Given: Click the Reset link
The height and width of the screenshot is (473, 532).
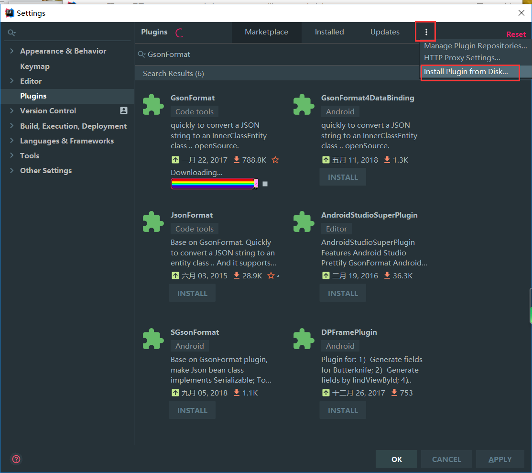Looking at the screenshot, I should (516, 34).
